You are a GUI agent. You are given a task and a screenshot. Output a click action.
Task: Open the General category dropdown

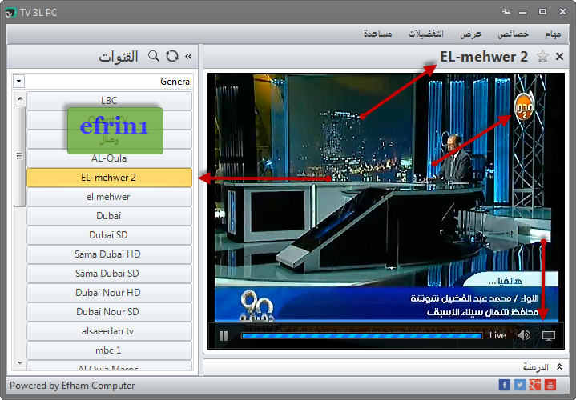click(19, 81)
